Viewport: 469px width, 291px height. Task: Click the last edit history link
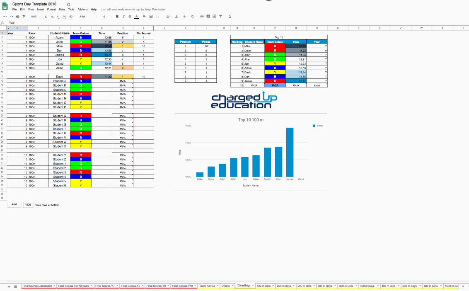pos(133,10)
